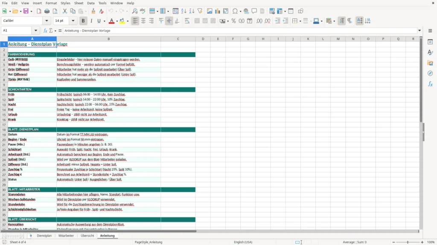
Task: Align cell text left
Action: [x=135, y=21]
